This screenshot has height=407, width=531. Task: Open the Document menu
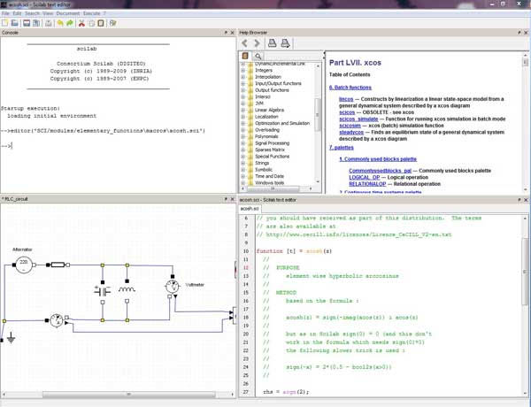[x=68, y=13]
